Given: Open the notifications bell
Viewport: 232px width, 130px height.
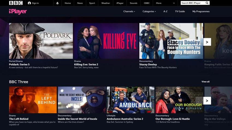Looking at the screenshot, I should 57,3.
